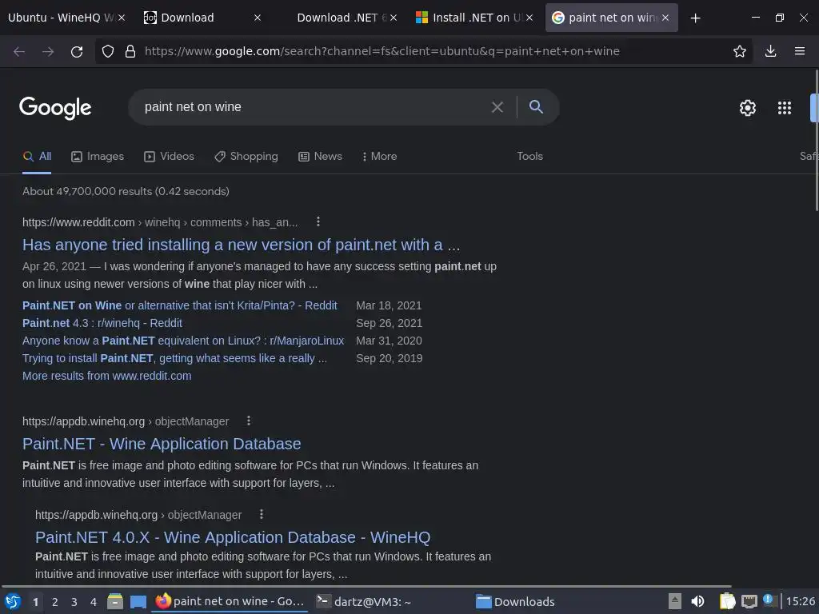Open 'Has anyone tried installing a new version' result
This screenshot has width=819, height=614.
(x=241, y=245)
